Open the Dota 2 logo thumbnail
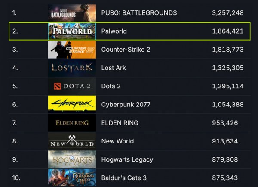The width and height of the screenshot is (258, 187). tap(72, 86)
